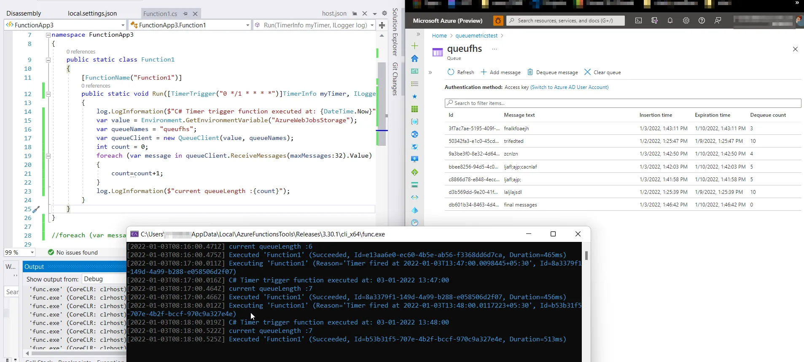The width and height of the screenshot is (804, 362).
Task: Expand the FunctionApp3 project dropdown
Action: 123,25
